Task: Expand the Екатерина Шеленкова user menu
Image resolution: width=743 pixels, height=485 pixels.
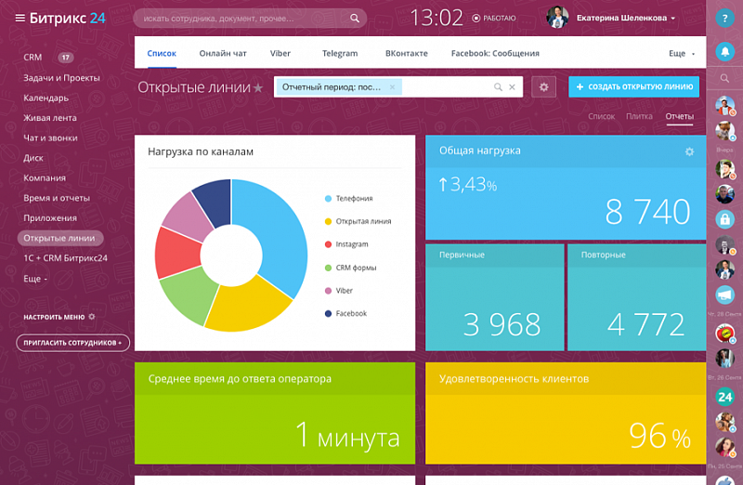Action: tap(672, 18)
